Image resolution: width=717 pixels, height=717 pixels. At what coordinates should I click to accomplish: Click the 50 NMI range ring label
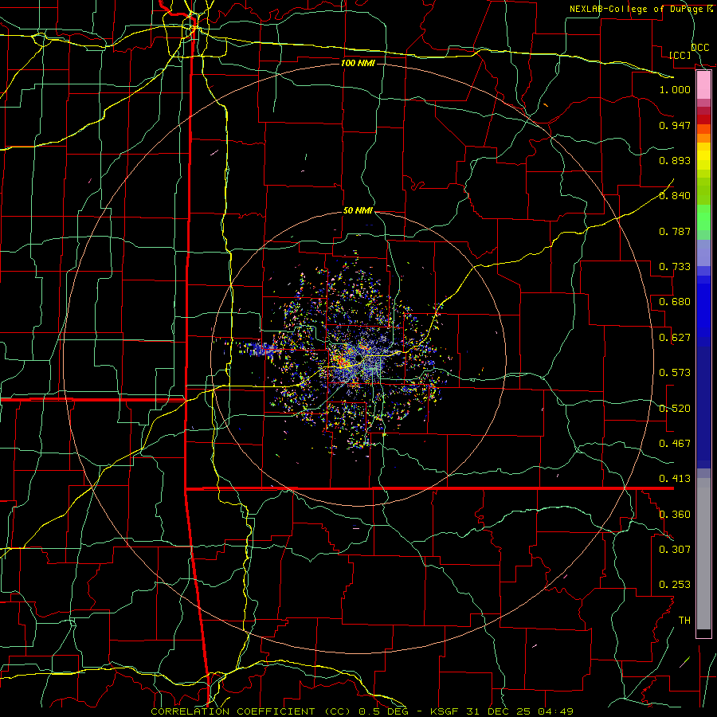point(358,211)
